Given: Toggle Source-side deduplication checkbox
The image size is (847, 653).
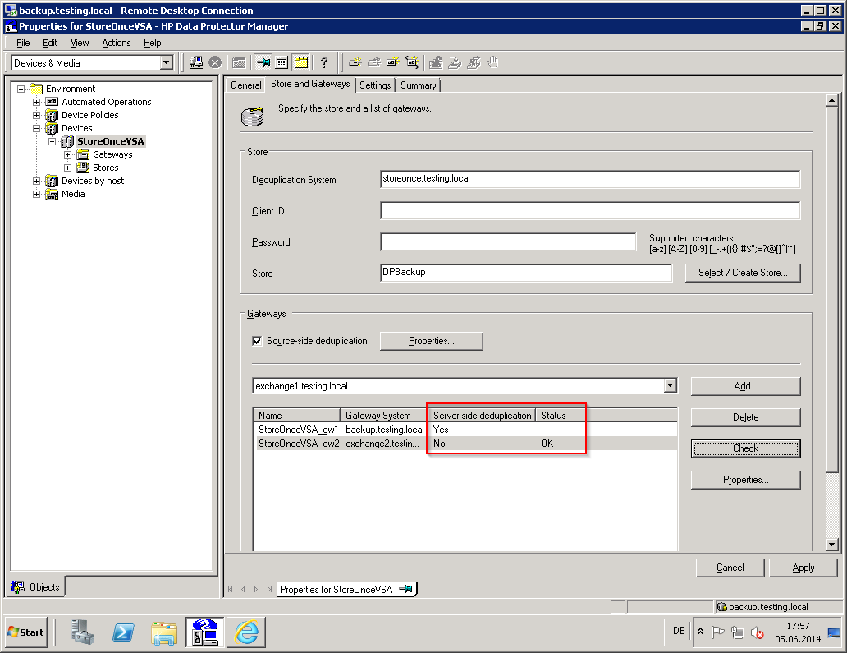Looking at the screenshot, I should (257, 341).
